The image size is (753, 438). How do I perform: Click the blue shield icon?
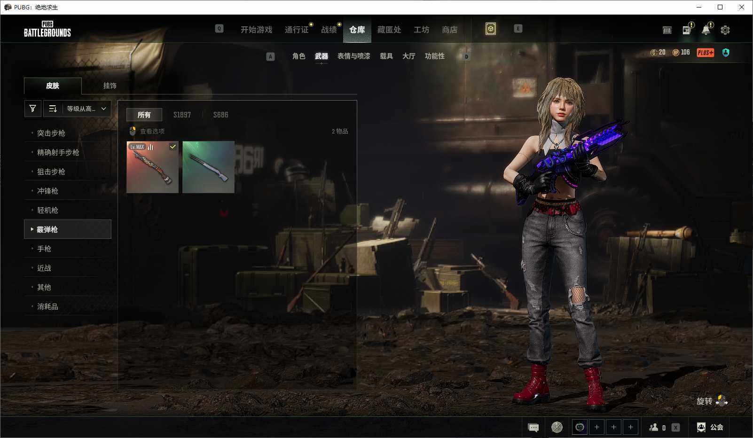[726, 53]
